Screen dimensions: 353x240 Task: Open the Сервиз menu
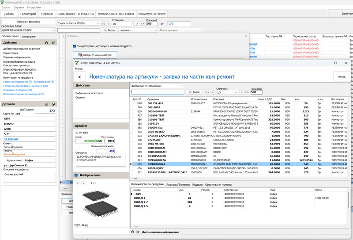point(6,8)
